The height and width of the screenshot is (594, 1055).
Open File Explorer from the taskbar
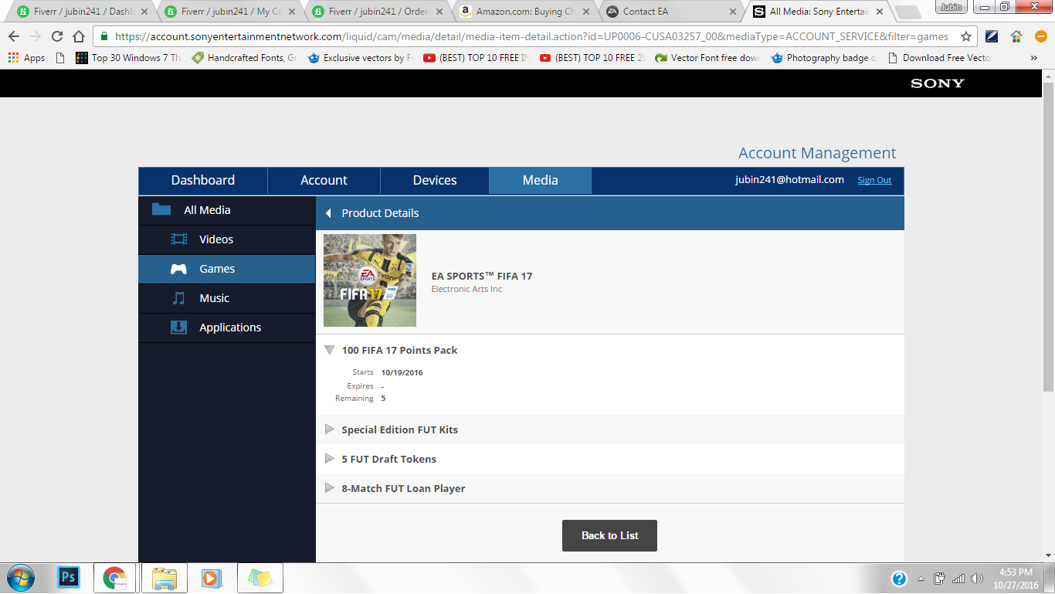click(x=165, y=578)
